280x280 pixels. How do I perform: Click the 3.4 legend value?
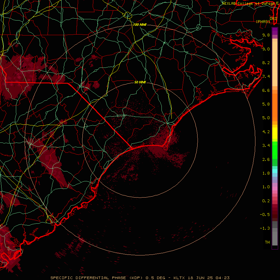click(x=266, y=146)
